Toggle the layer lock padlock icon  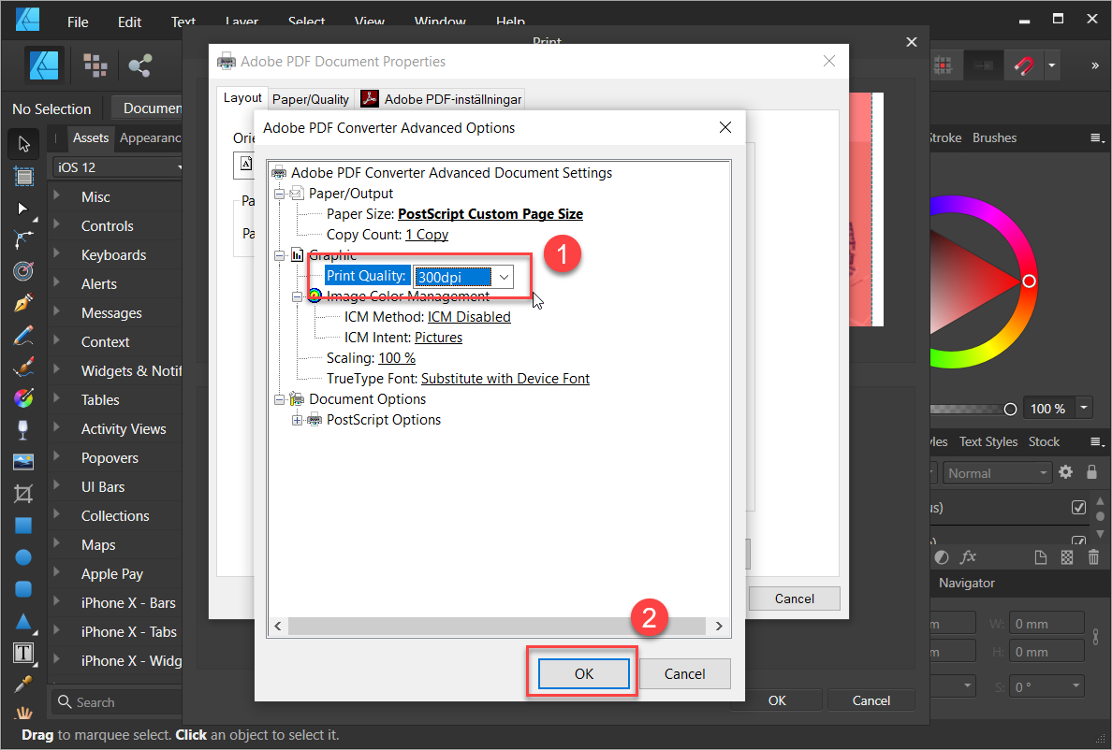click(1091, 473)
